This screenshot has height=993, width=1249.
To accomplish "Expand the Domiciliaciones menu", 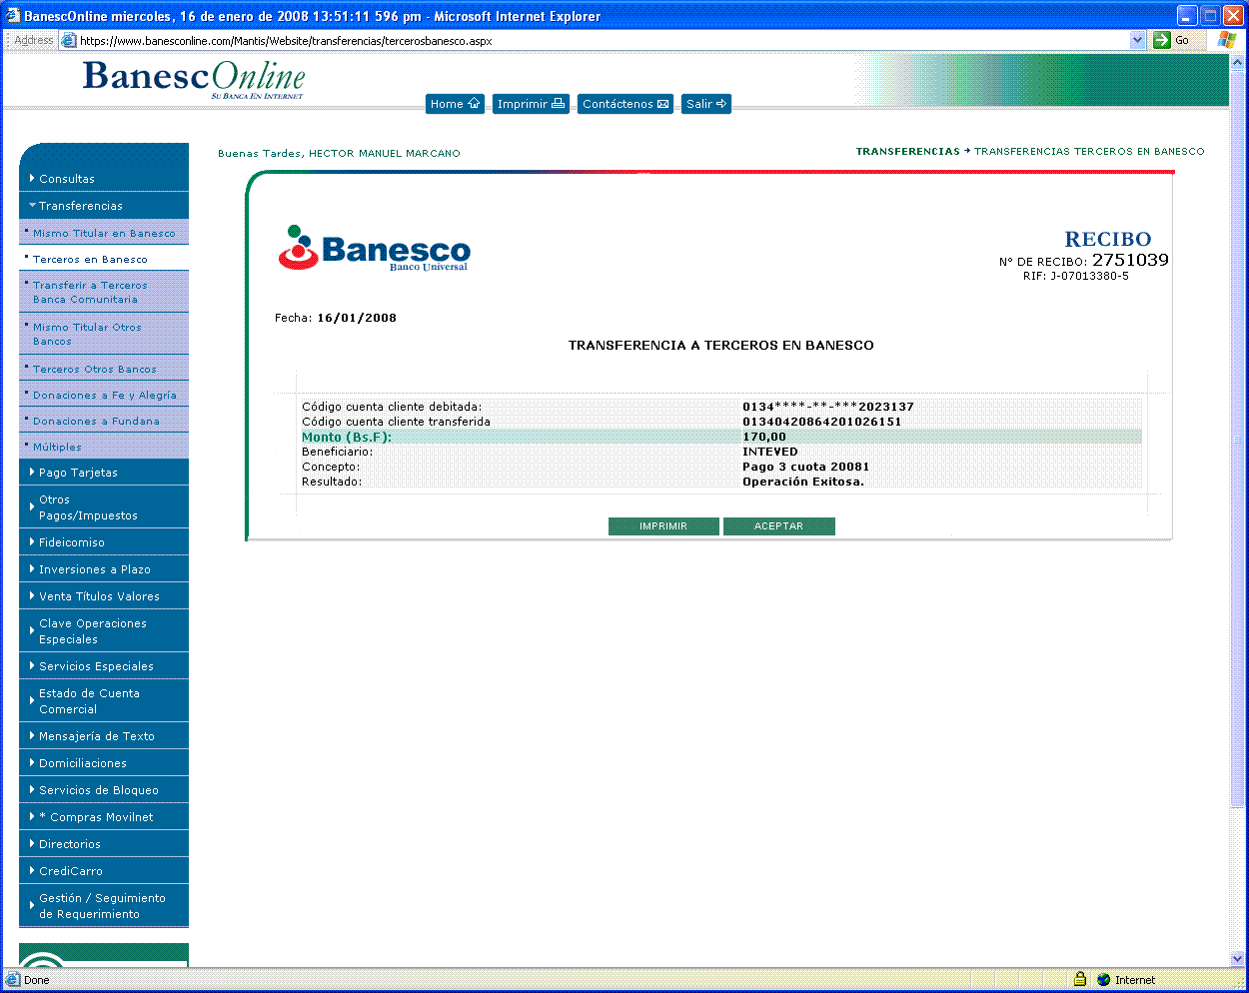I will [104, 763].
